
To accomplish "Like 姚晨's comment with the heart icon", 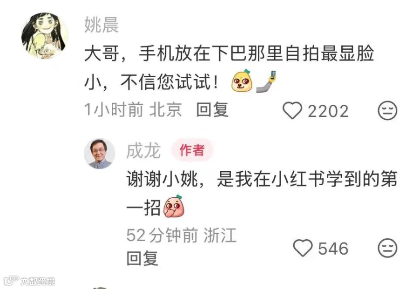I will tap(292, 111).
